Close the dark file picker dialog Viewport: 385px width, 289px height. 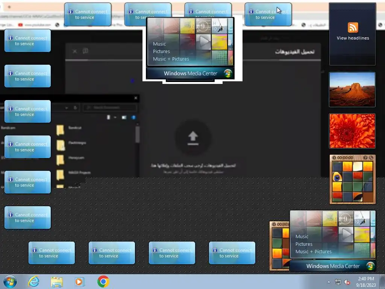pos(136,98)
